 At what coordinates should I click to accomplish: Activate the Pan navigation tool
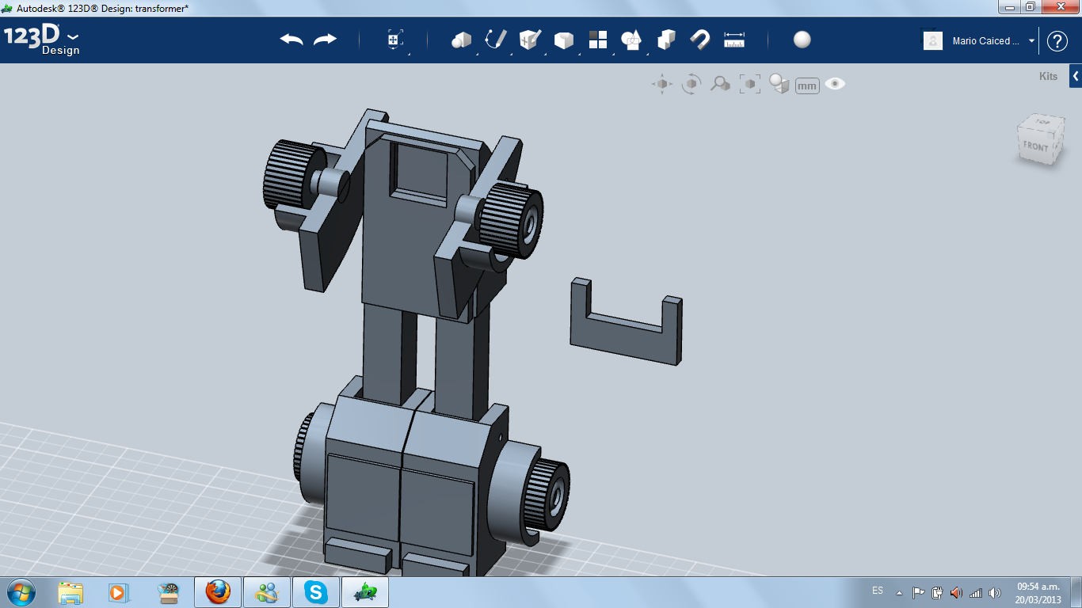point(662,84)
